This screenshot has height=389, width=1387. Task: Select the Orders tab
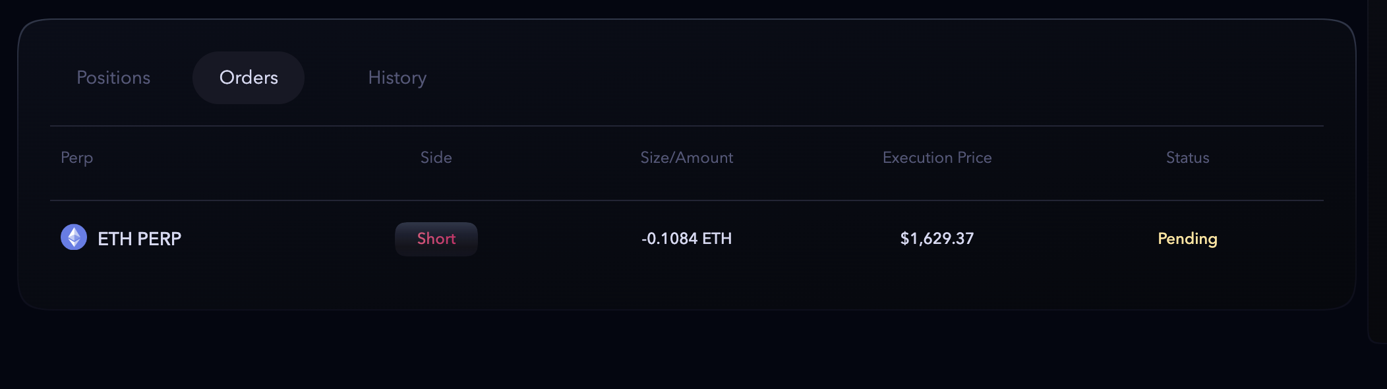click(x=249, y=78)
